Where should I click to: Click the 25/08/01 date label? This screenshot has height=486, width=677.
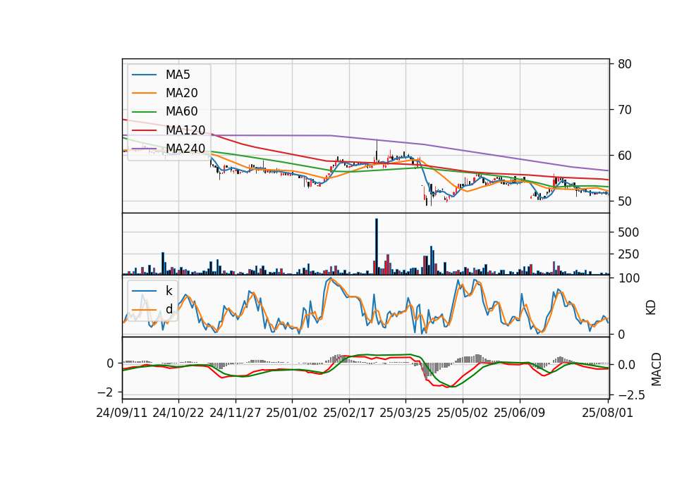(608, 413)
